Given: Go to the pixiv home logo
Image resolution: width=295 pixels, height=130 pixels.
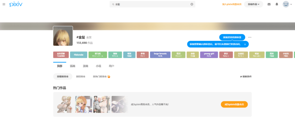Looking at the screenshot, I should pyautogui.click(x=16, y=4).
